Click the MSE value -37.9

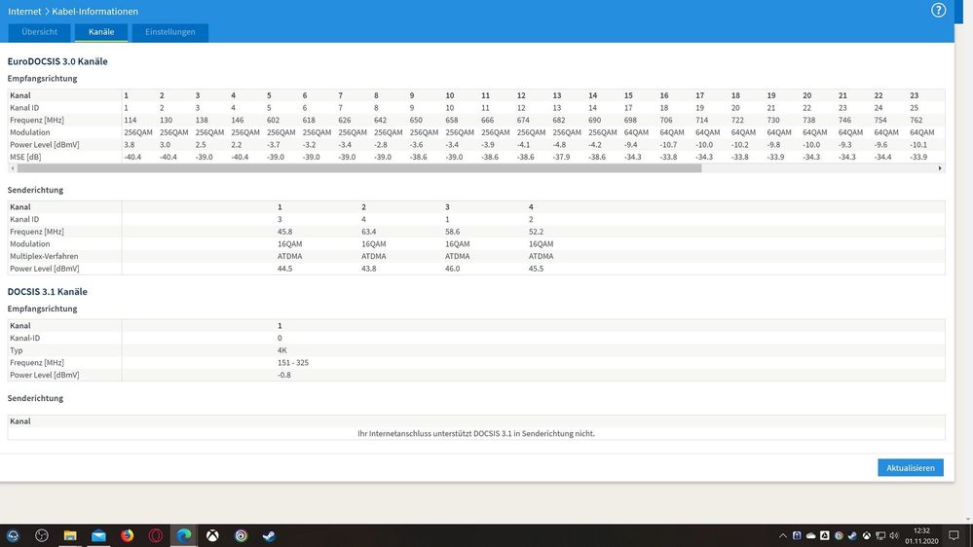561,157
